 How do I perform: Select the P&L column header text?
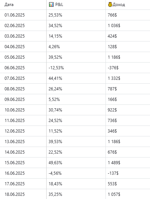59,5
